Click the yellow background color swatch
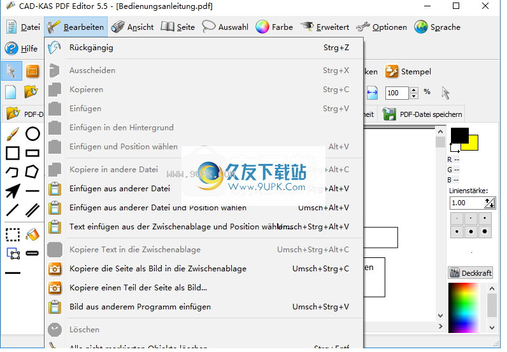507x352 pixels. coord(473,144)
